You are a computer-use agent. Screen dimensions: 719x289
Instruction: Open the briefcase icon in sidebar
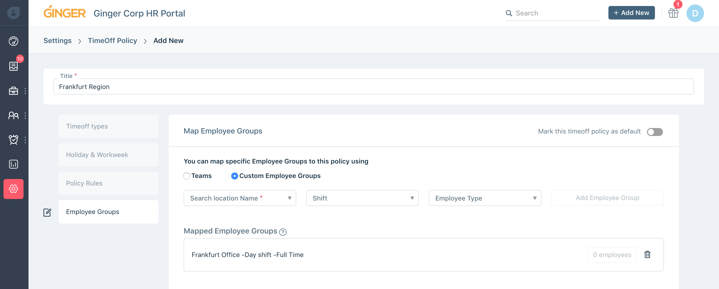point(14,91)
